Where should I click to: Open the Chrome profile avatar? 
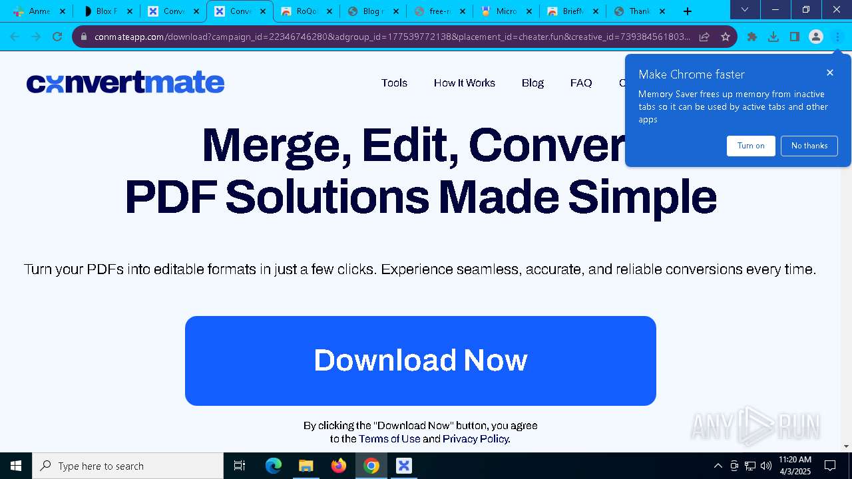[816, 37]
